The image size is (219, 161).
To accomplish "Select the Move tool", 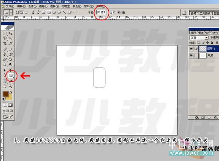I will click(x=10, y=33).
